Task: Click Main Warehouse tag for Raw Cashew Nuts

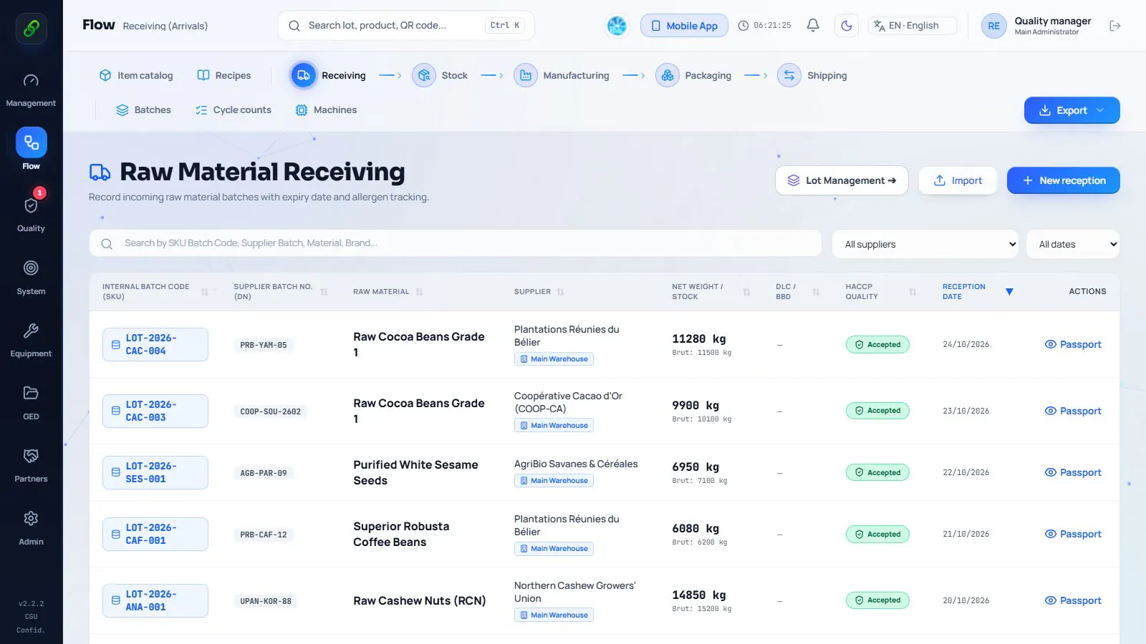Action: pos(554,615)
